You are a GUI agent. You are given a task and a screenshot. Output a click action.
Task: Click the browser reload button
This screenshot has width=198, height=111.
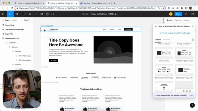(12, 8)
